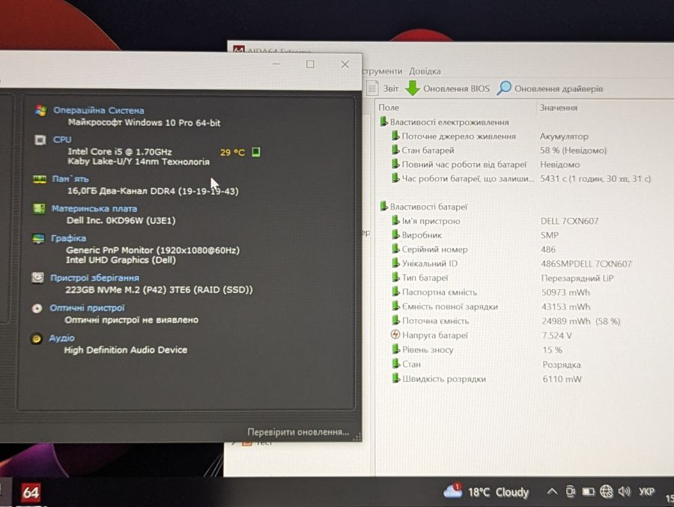Click the report page icon in AIDA64

pos(372,88)
